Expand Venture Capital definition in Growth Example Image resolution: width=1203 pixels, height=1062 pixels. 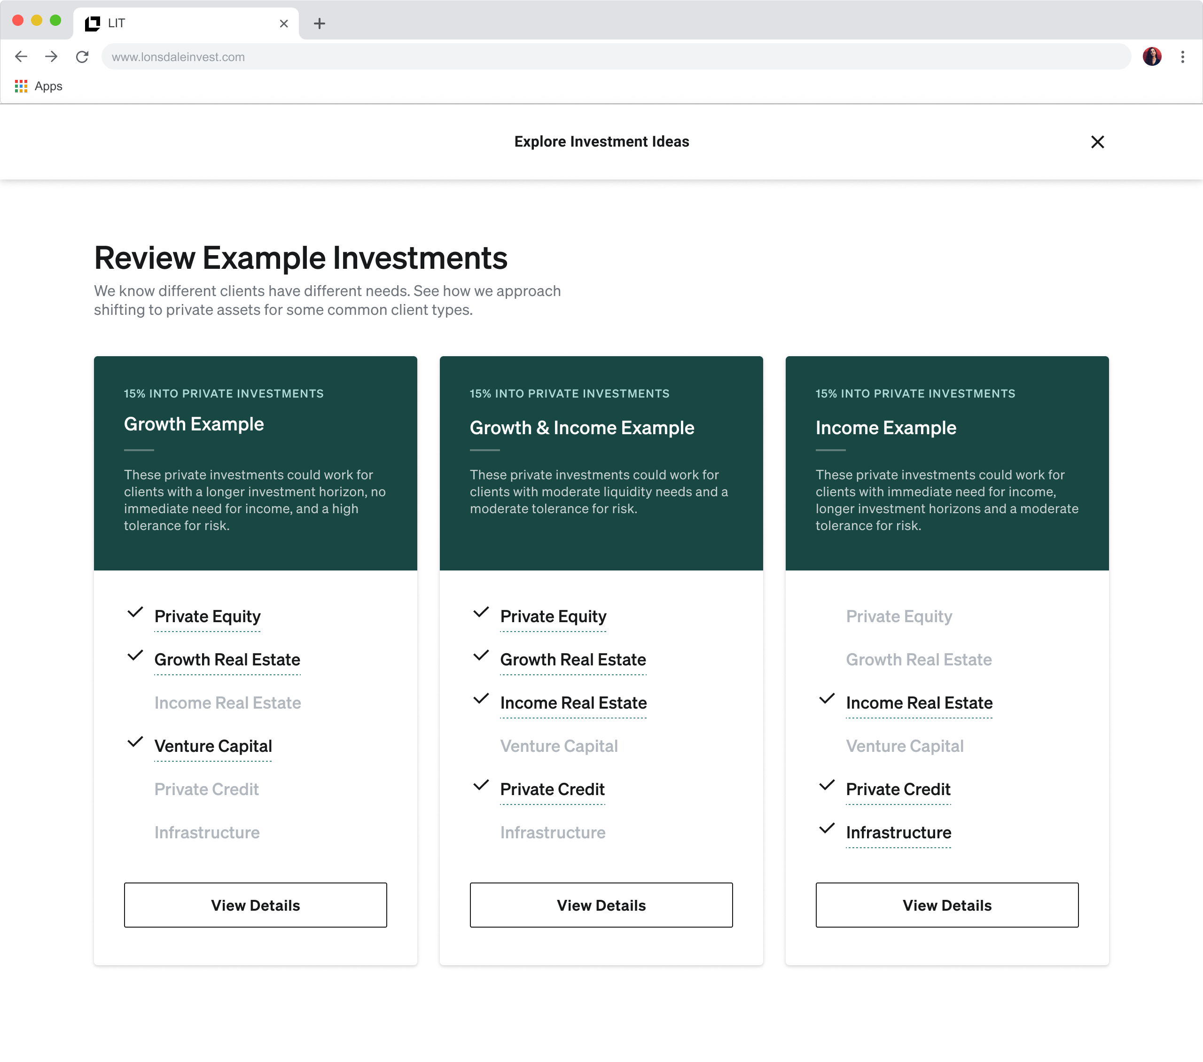pos(212,746)
